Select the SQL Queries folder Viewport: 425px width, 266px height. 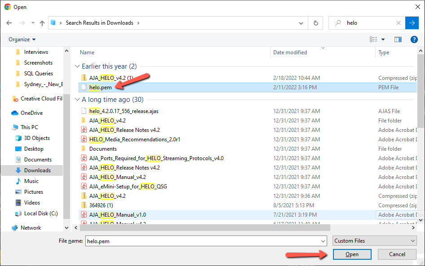click(39, 74)
